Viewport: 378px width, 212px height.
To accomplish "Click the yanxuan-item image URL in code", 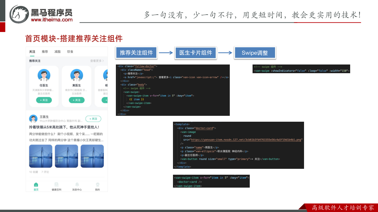I will (246, 140).
